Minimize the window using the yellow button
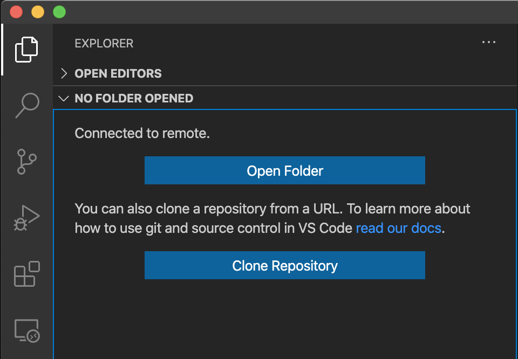518x359 pixels. click(38, 12)
